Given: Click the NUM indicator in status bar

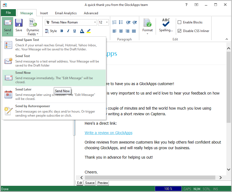Looking at the screenshot, I should coord(197,189).
